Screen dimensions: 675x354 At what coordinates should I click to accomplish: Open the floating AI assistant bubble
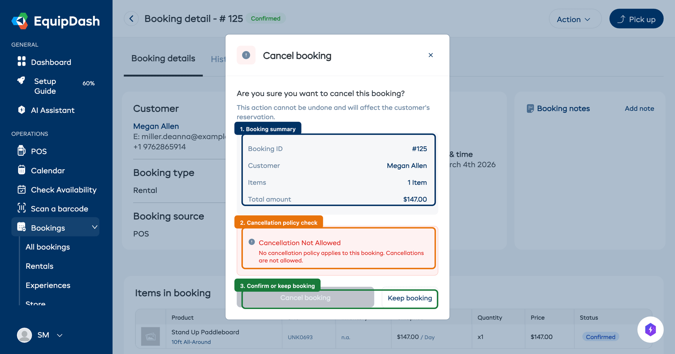pos(651,330)
